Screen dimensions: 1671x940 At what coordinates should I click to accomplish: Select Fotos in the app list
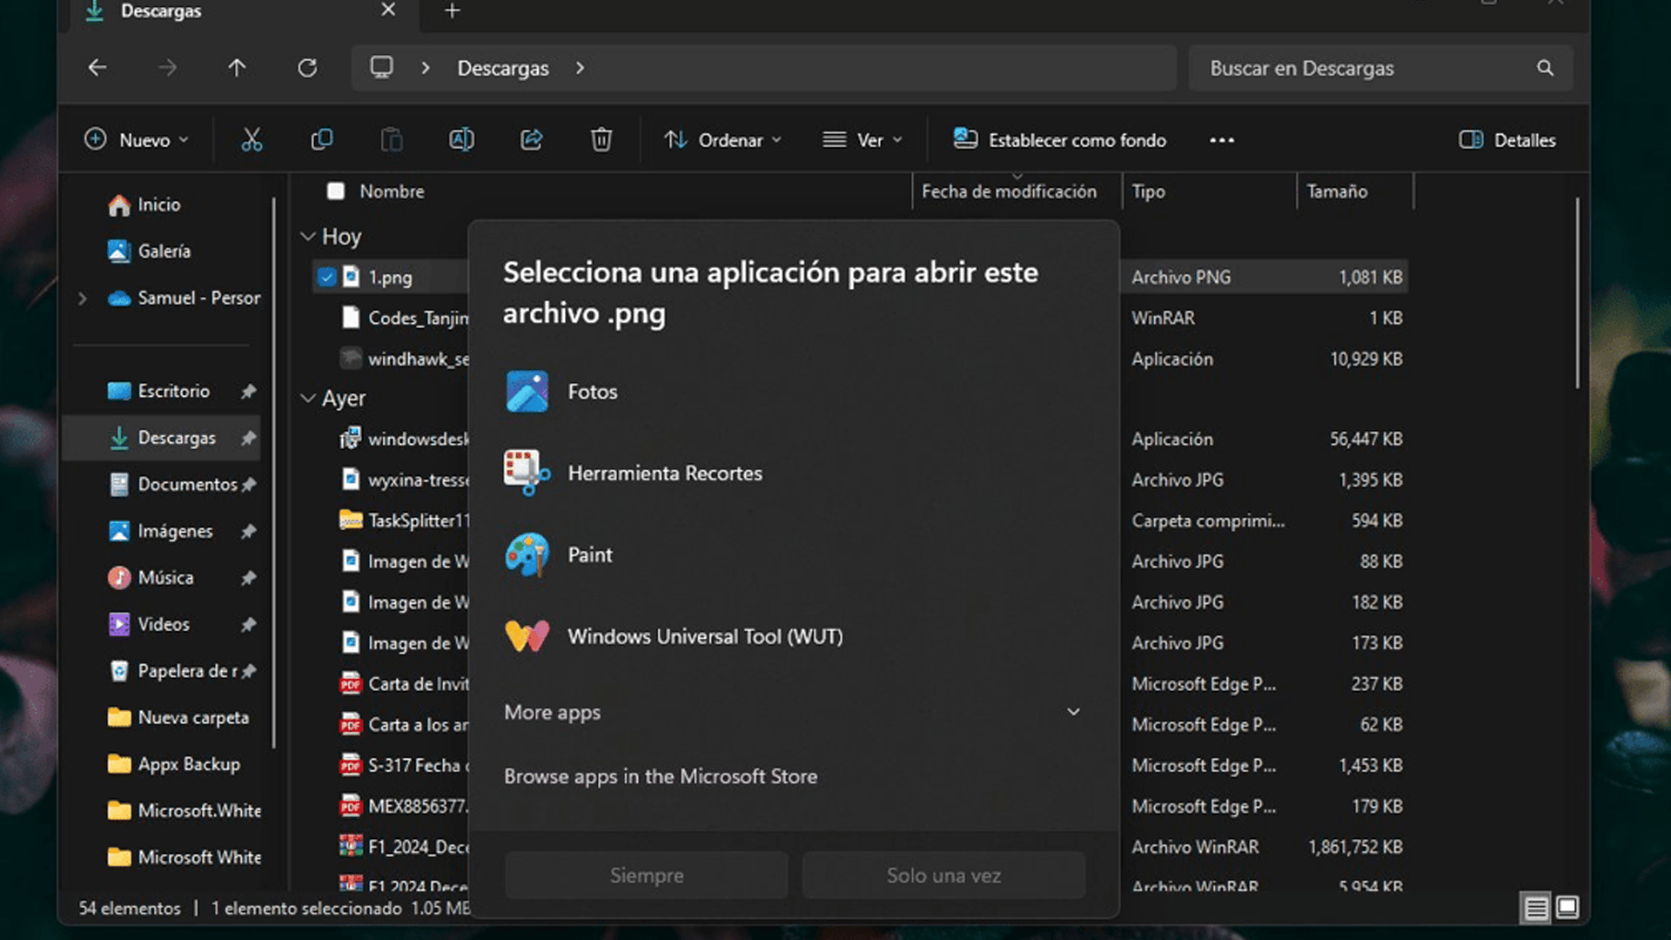[592, 392]
